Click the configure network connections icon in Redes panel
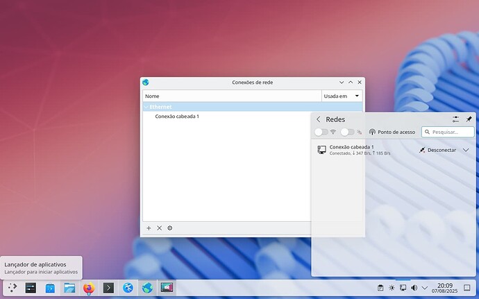479x299 pixels. click(455, 119)
